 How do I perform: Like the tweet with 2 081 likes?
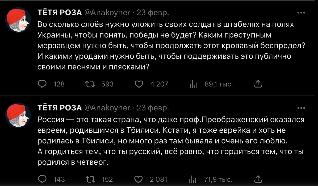tap(139, 179)
